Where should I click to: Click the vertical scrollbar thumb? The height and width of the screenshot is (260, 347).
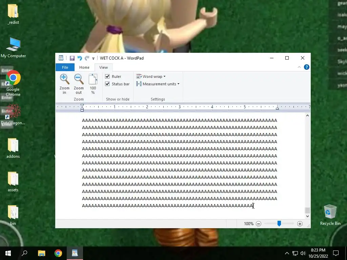(x=307, y=210)
